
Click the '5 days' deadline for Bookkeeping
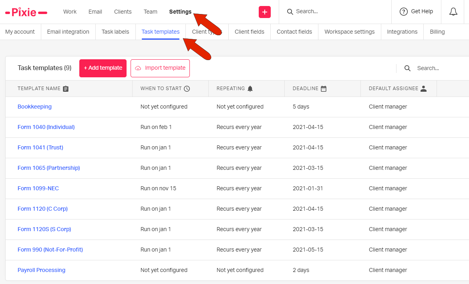tap(301, 107)
